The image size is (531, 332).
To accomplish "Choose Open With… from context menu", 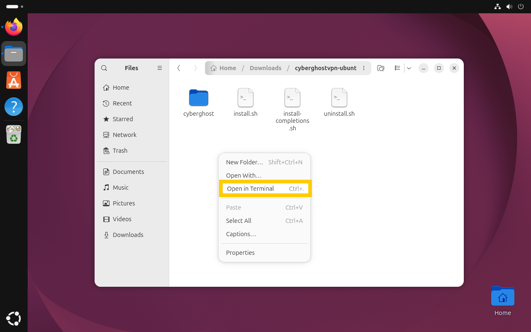I will (x=264, y=176).
